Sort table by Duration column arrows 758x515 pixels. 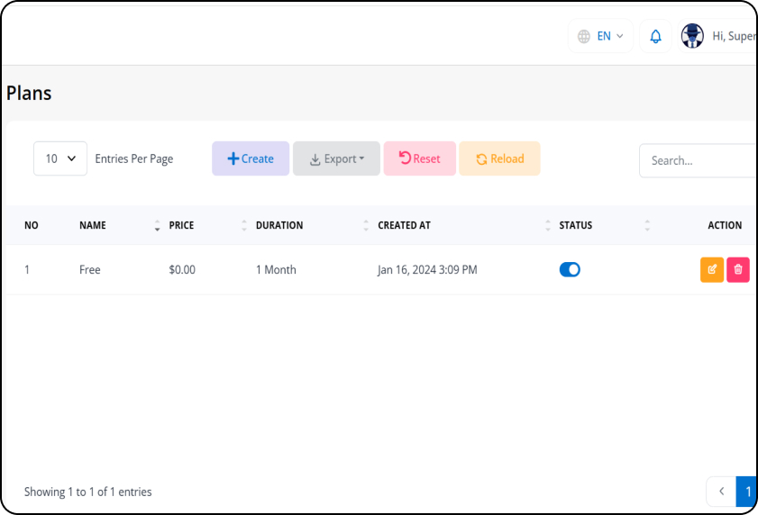point(366,225)
